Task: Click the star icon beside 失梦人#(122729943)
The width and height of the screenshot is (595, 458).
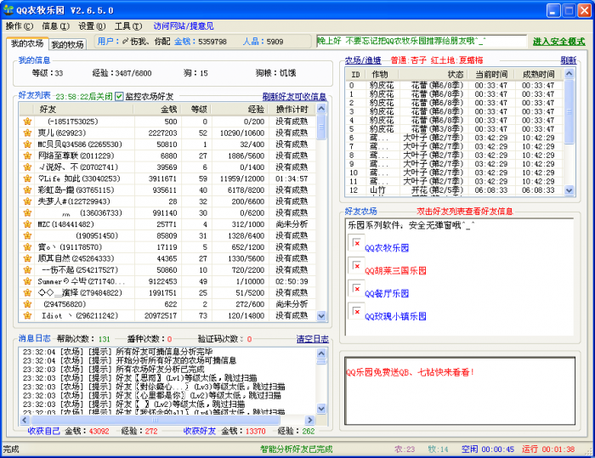Action: pyautogui.click(x=27, y=201)
